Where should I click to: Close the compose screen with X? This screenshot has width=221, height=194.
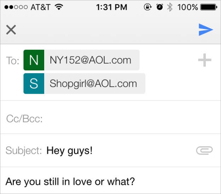pos(11,30)
